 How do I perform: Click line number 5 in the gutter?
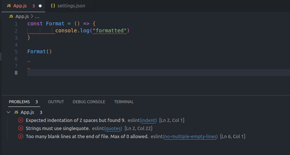16,51
